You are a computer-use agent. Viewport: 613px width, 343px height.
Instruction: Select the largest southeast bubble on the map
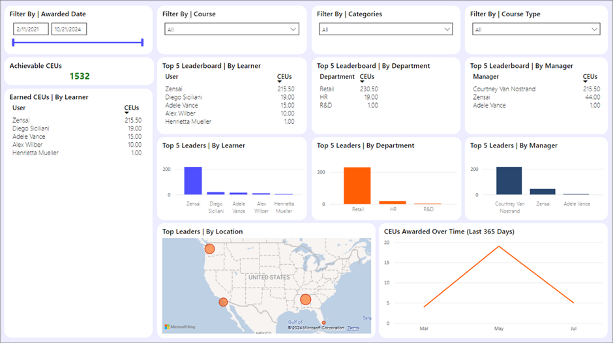coord(305,299)
